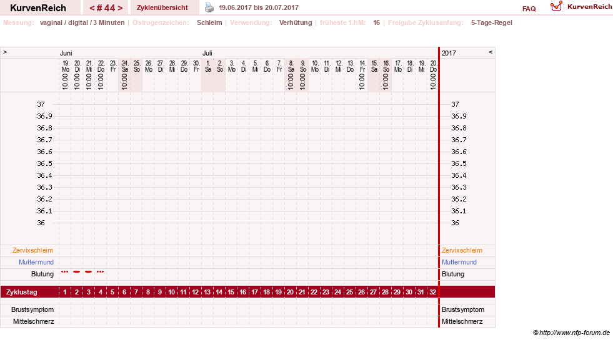The height and width of the screenshot is (340, 613).
Task: Open the nfp-forum.de link at bottom
Action: coord(574,333)
